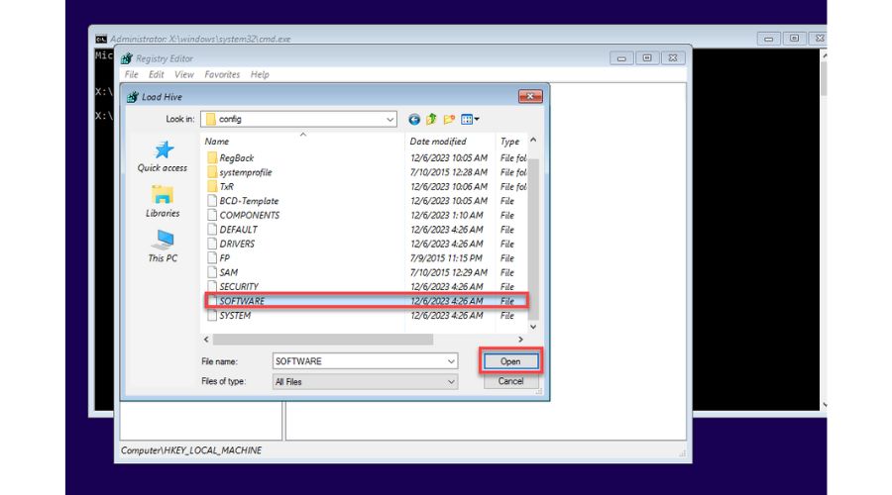This screenshot has width=892, height=495.
Task: Select the FP file
Action: tap(218, 257)
